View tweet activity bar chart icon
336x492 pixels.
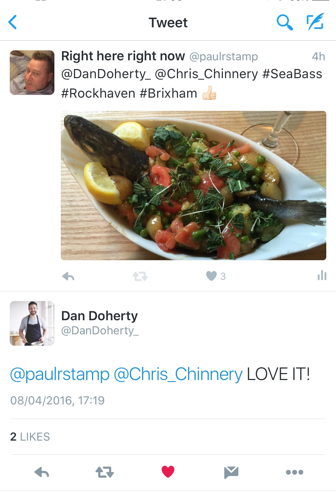(x=322, y=276)
